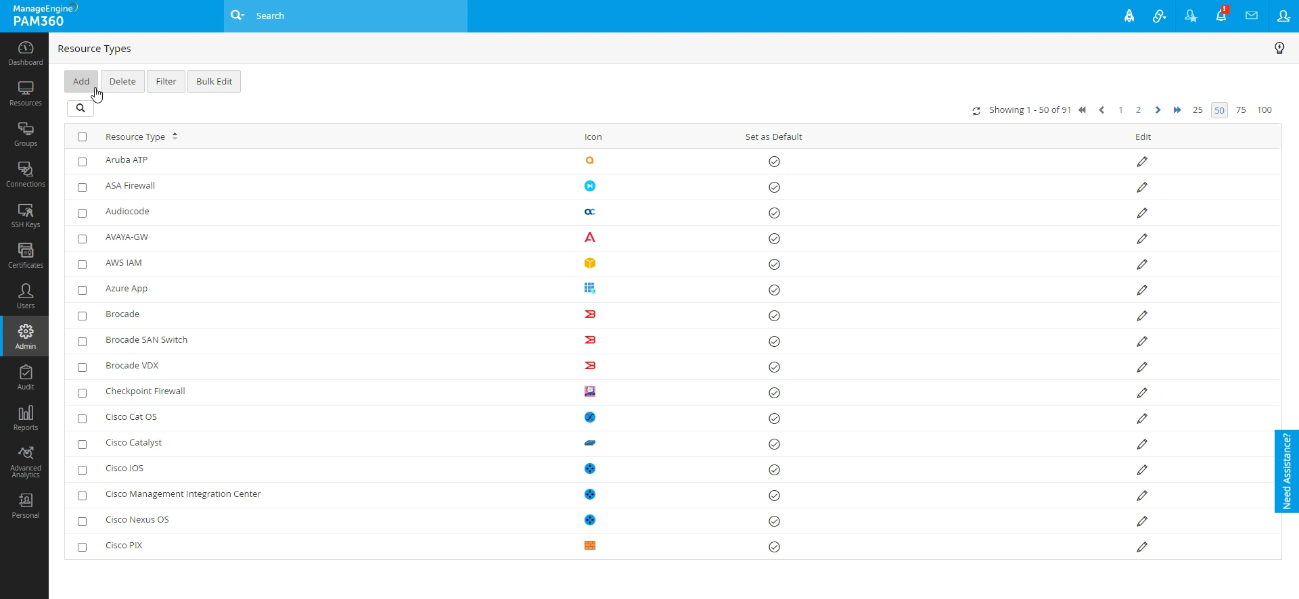Refresh the resource types list

click(976, 111)
